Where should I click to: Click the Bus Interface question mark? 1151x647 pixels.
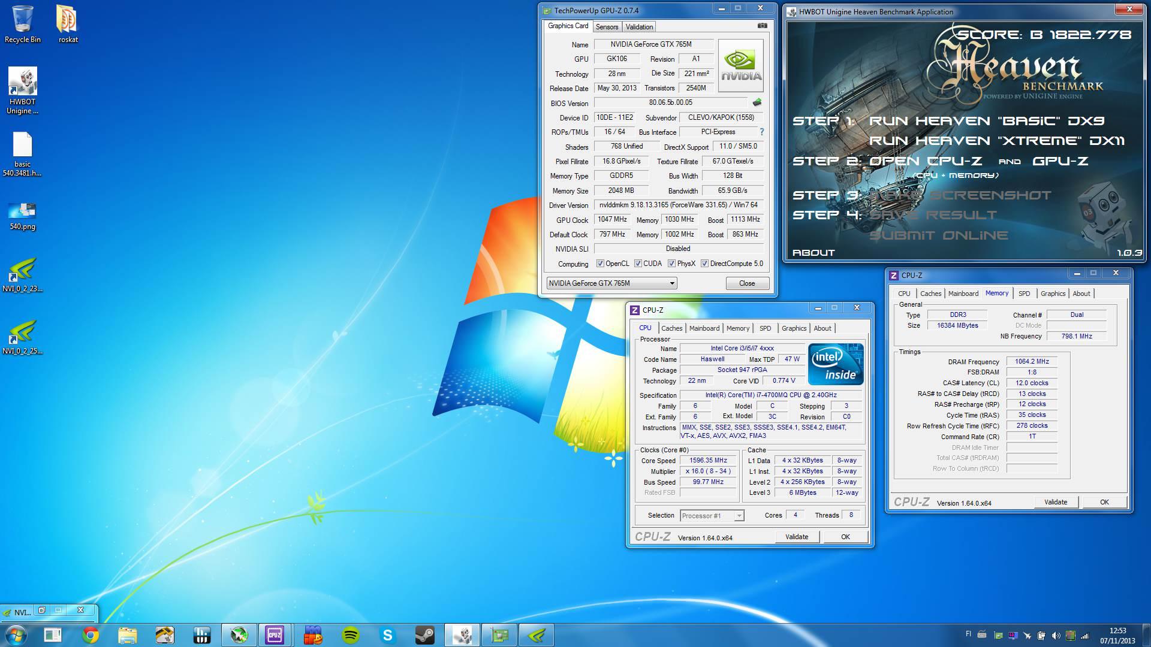click(x=761, y=132)
